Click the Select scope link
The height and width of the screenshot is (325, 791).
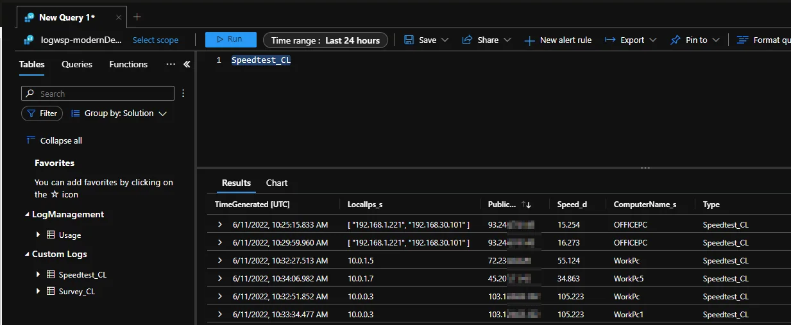[155, 40]
